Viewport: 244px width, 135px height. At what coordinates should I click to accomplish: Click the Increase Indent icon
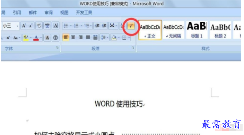104,26
